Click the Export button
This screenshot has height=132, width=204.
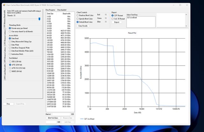[117, 22]
